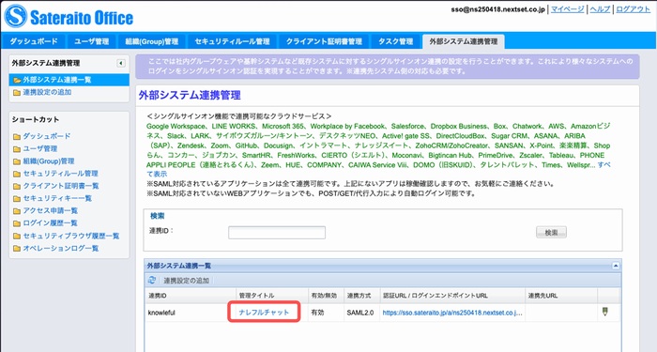Sort by the 連携方式 column header
Screen dimensions: 657x352
[x=362, y=296]
